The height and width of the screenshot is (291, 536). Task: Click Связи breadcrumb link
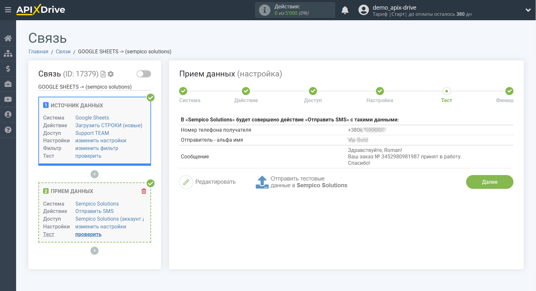pos(63,52)
